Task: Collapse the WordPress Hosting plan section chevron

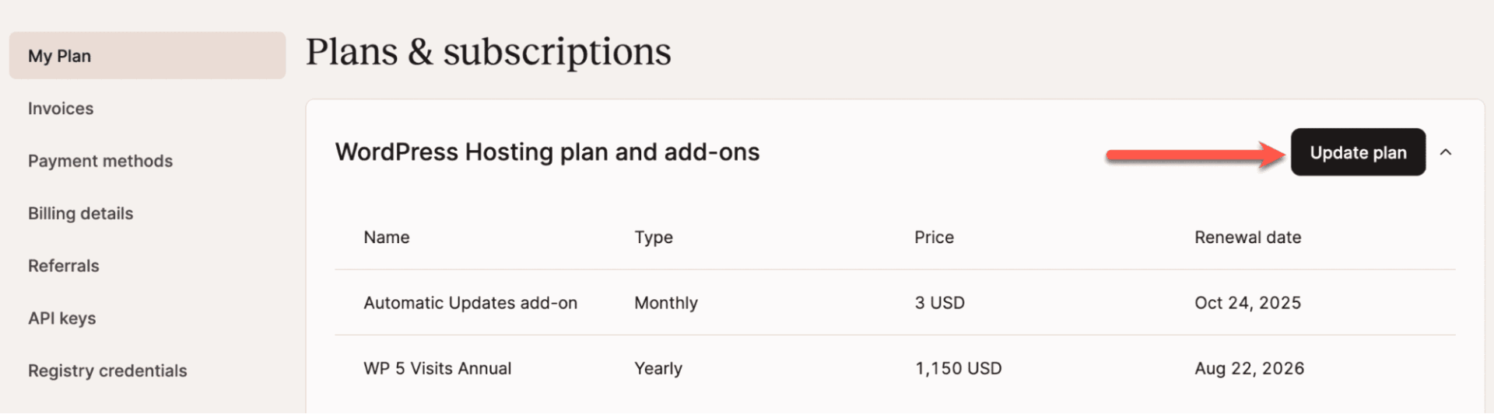Action: [1446, 152]
